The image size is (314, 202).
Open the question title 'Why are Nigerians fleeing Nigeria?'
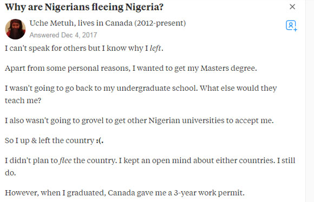(x=84, y=7)
